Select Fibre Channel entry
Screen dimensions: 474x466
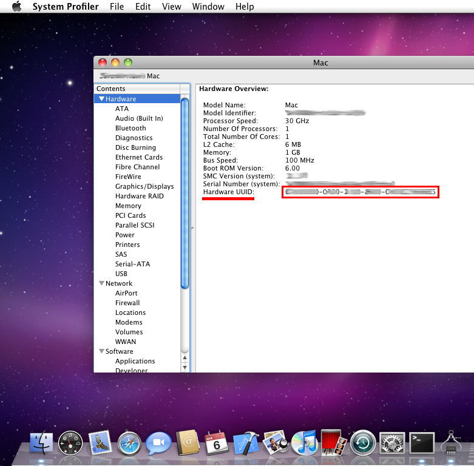click(x=137, y=167)
